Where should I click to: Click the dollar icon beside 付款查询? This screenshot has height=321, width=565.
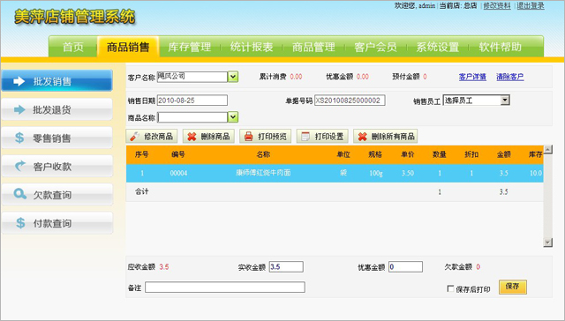pos(20,223)
